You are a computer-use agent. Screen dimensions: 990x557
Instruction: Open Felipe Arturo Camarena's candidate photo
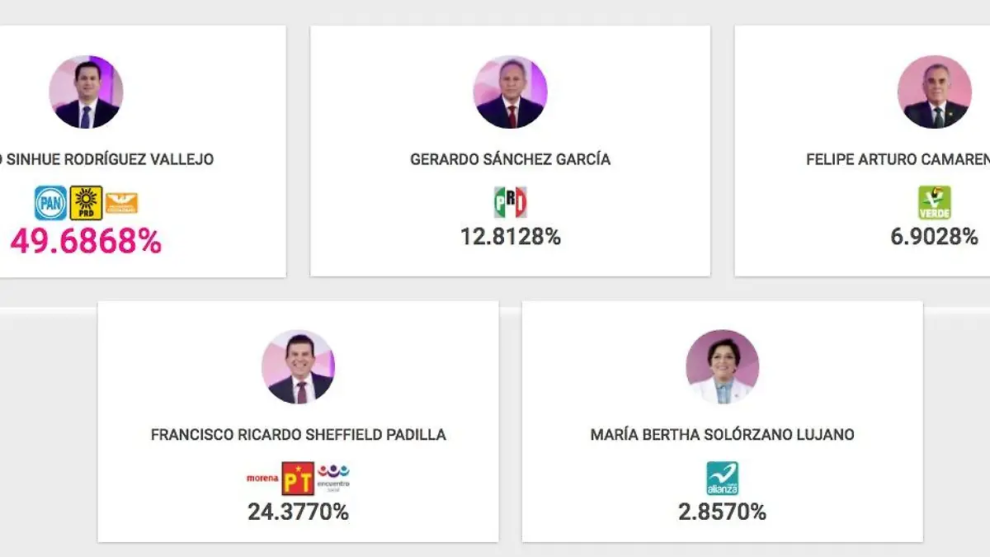(x=934, y=92)
